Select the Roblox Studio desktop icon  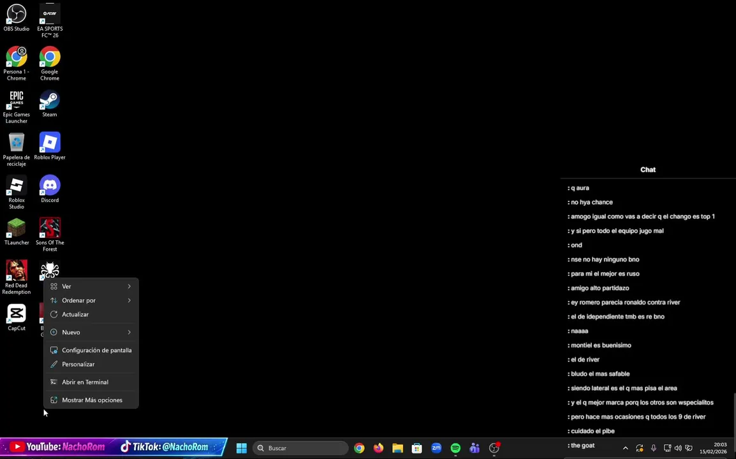click(17, 193)
